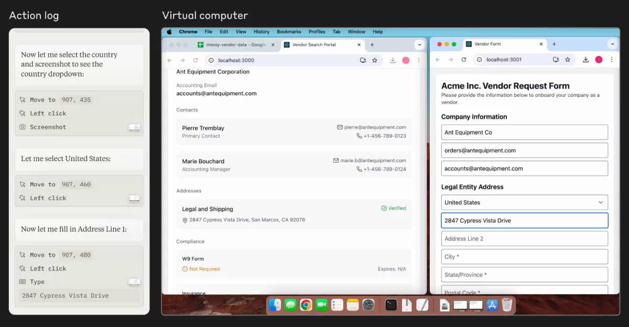The height and width of the screenshot is (327, 629).
Task: Close the Vendor Form tab
Action: (x=542, y=44)
